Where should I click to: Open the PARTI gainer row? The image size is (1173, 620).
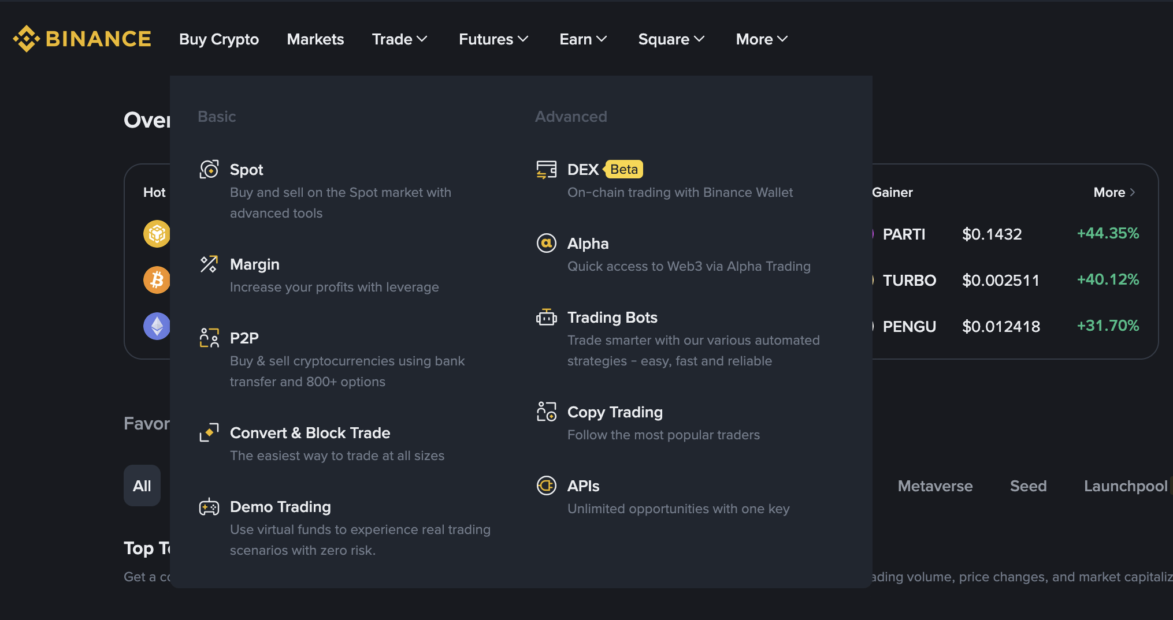coord(1005,234)
